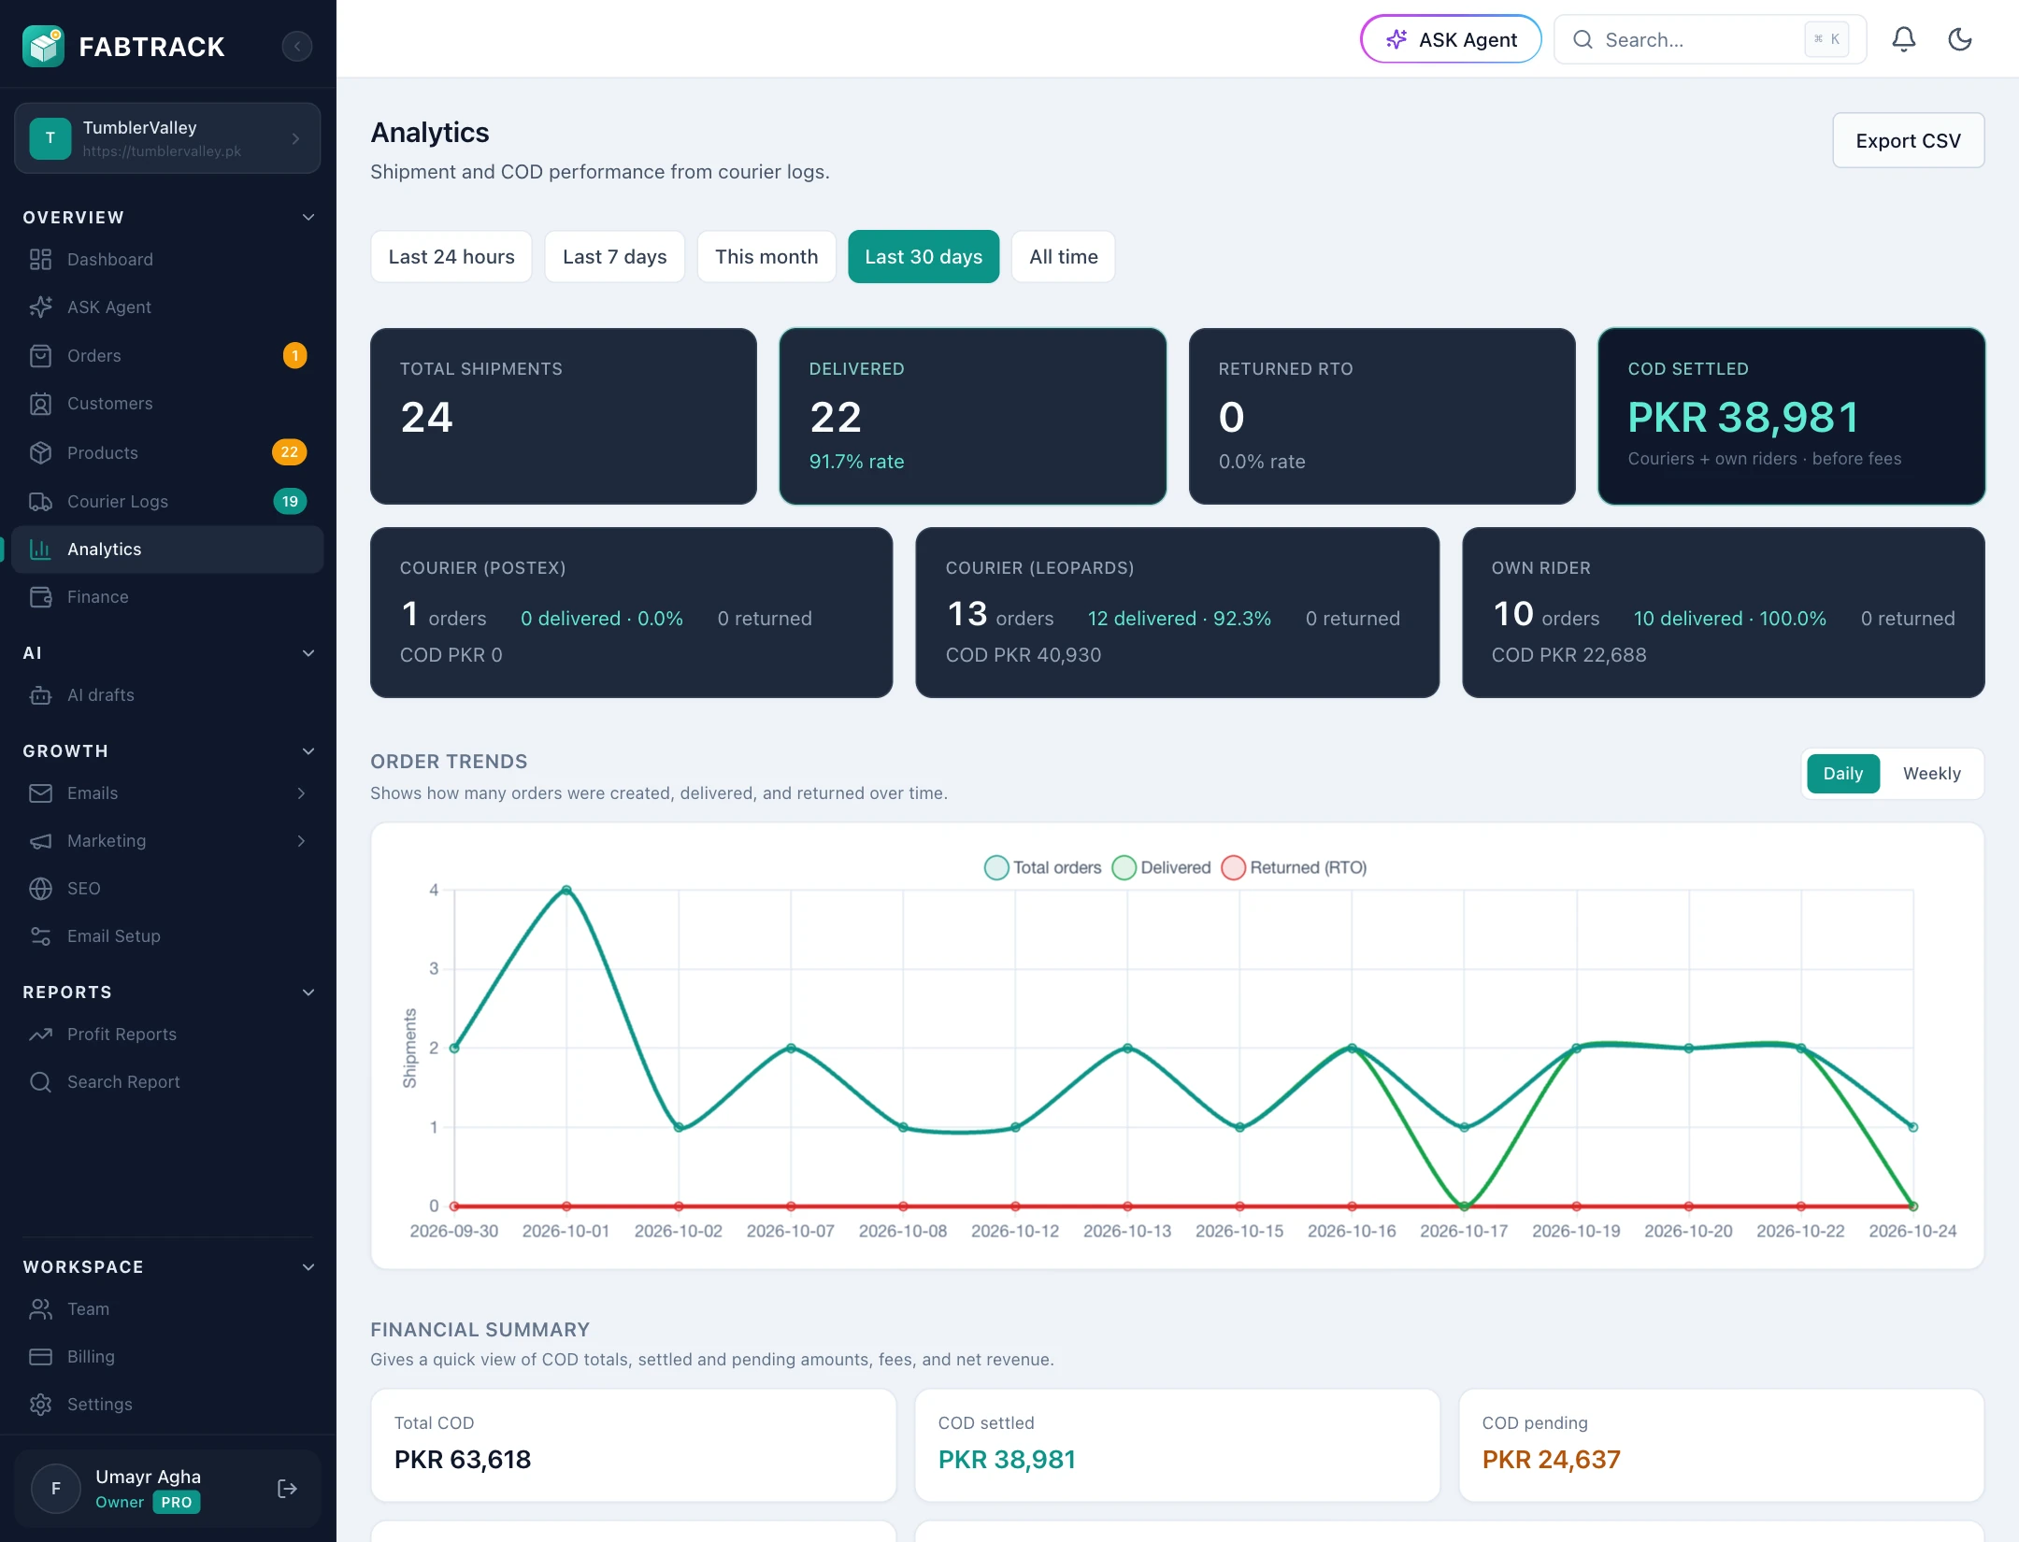
Task: Click the Orders badge showing 1
Action: coord(294,355)
